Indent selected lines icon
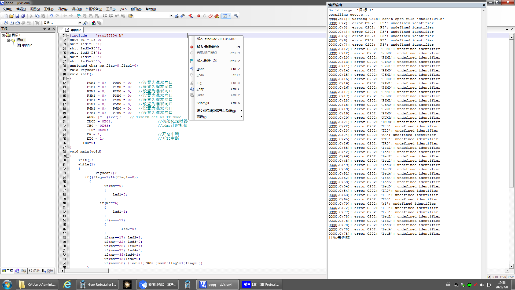The height and width of the screenshot is (290, 515). pos(105,16)
